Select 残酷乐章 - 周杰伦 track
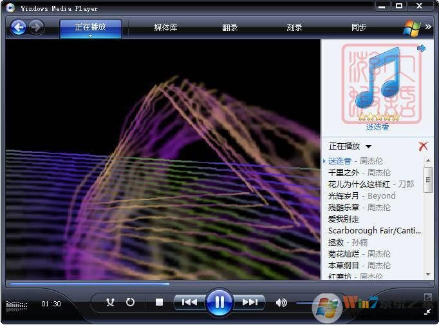Screen dimensions: 439x325 point(359,208)
